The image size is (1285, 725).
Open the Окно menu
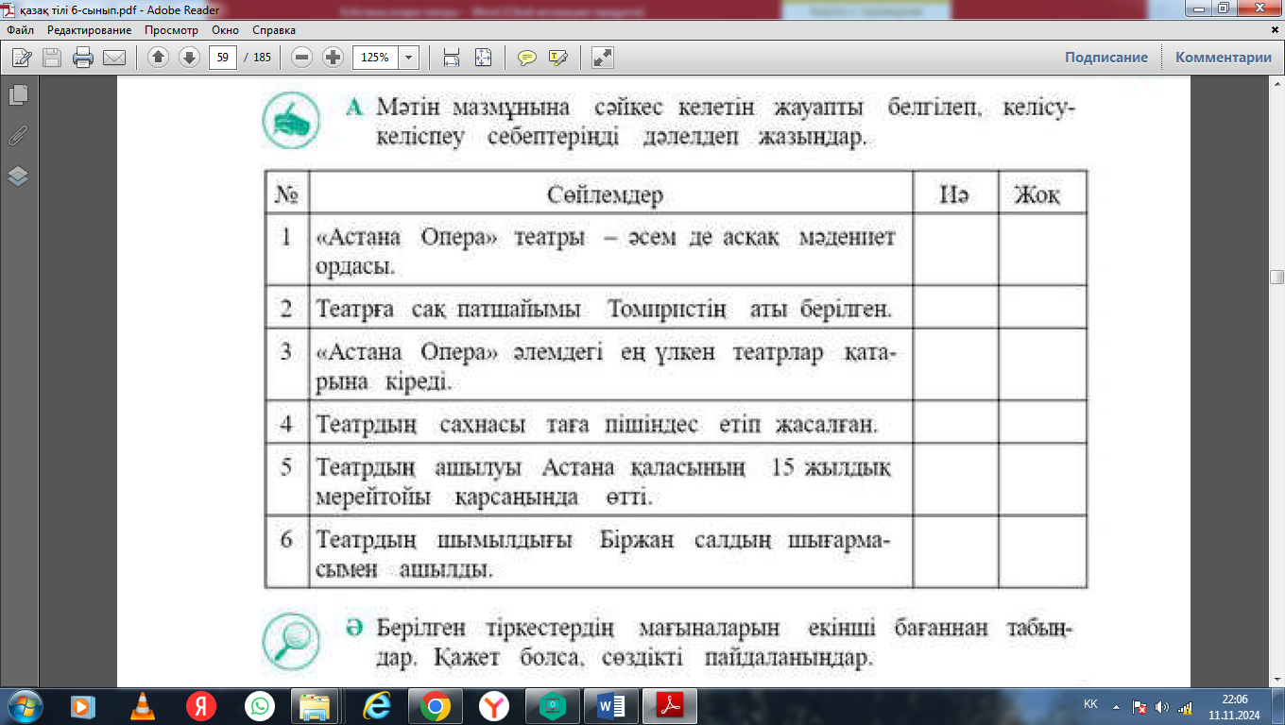pos(226,30)
